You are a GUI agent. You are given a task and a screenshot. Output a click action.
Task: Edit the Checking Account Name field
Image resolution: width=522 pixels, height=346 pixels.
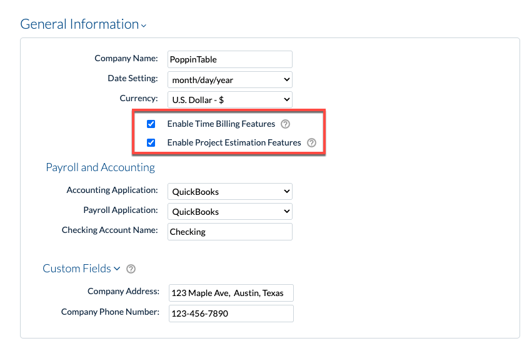click(230, 232)
